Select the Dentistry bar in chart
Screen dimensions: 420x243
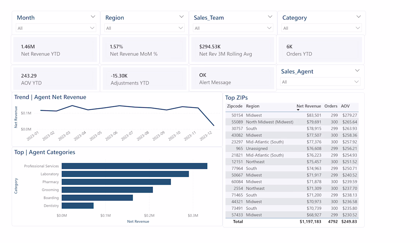[78, 206]
